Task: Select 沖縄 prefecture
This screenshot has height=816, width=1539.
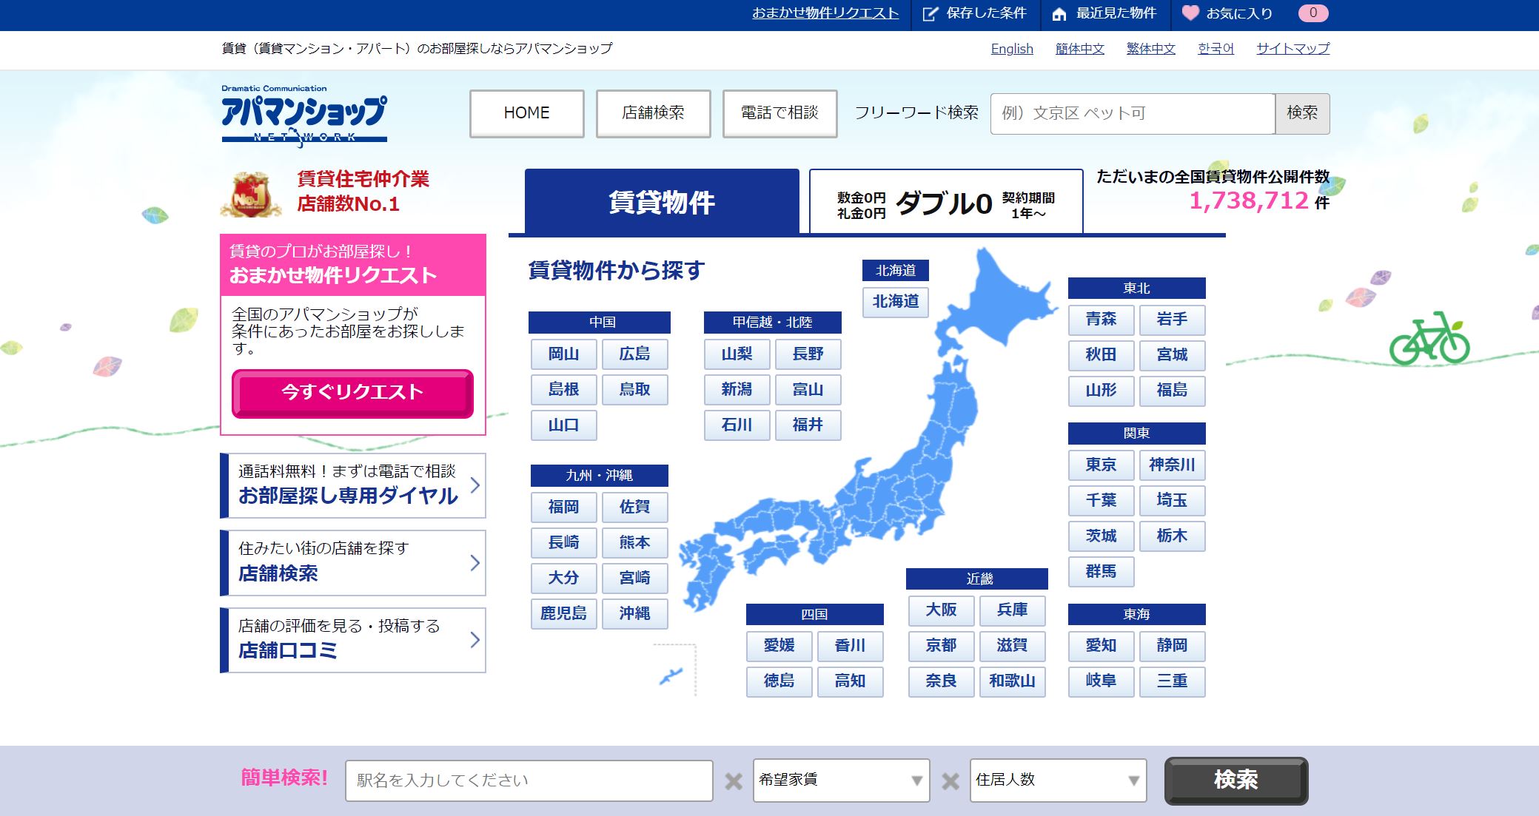Action: click(634, 613)
